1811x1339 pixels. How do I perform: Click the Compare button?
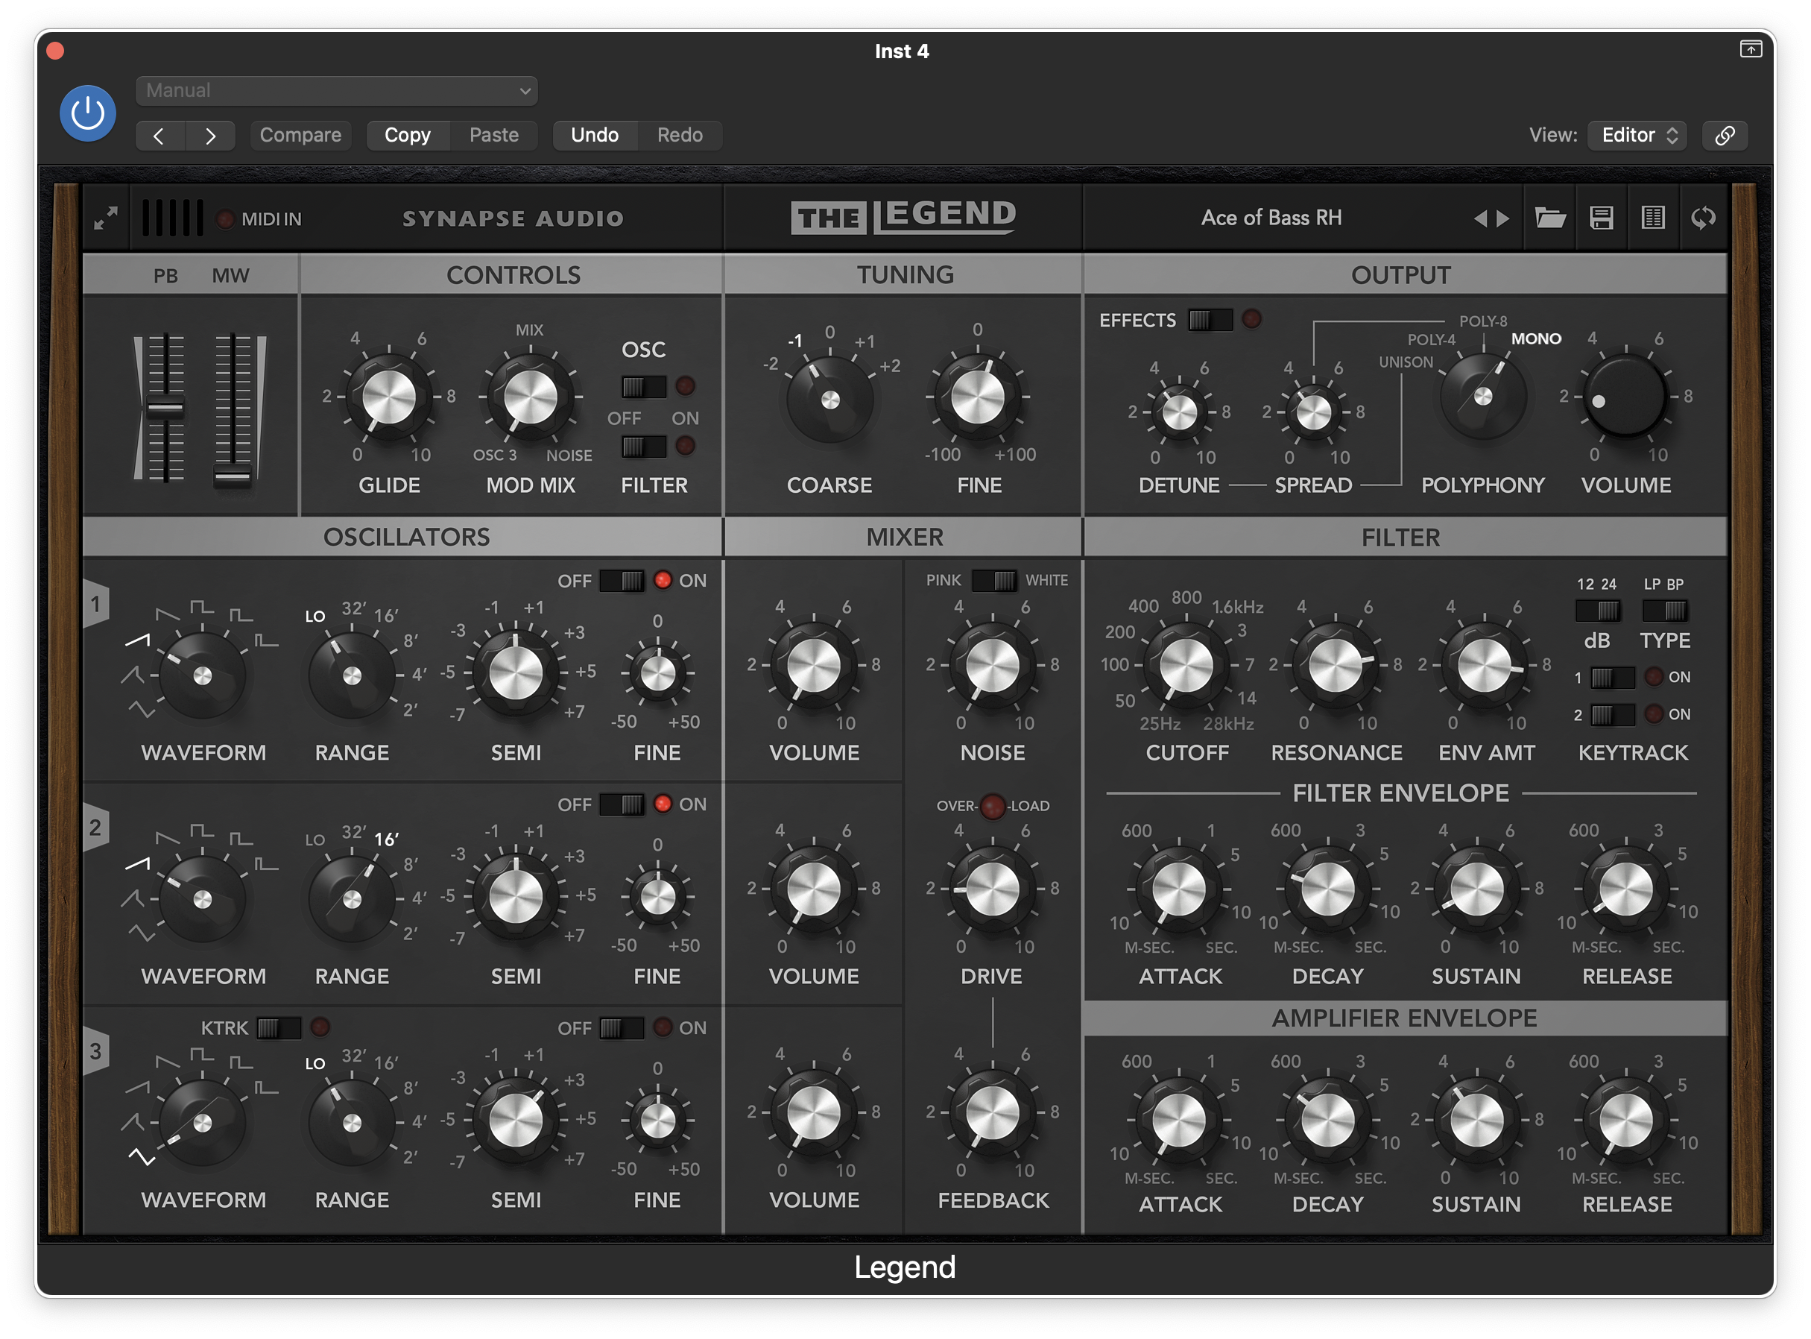click(x=300, y=136)
